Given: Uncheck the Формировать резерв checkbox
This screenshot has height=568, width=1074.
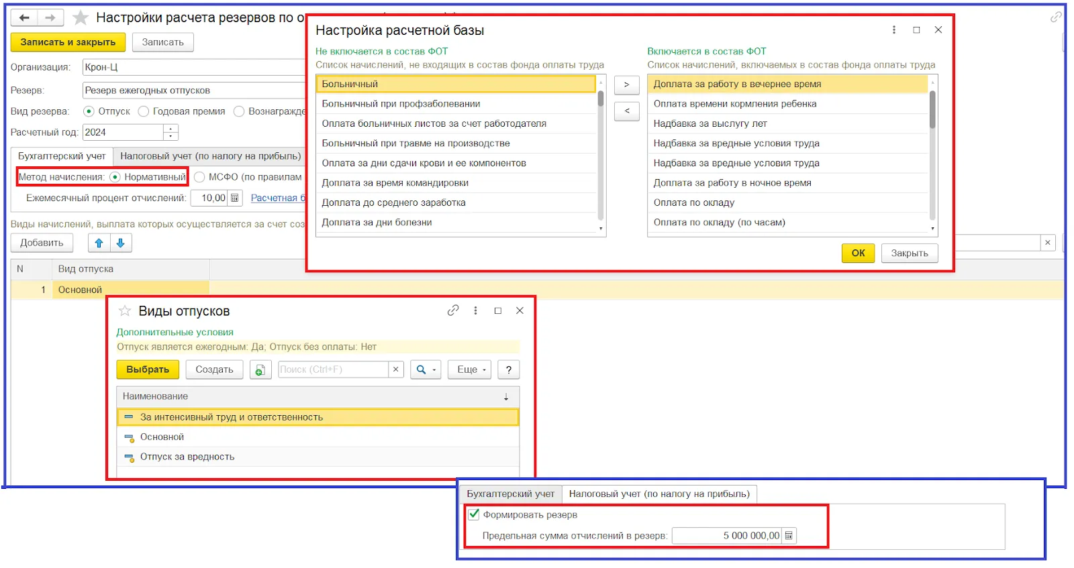Looking at the screenshot, I should point(474,515).
